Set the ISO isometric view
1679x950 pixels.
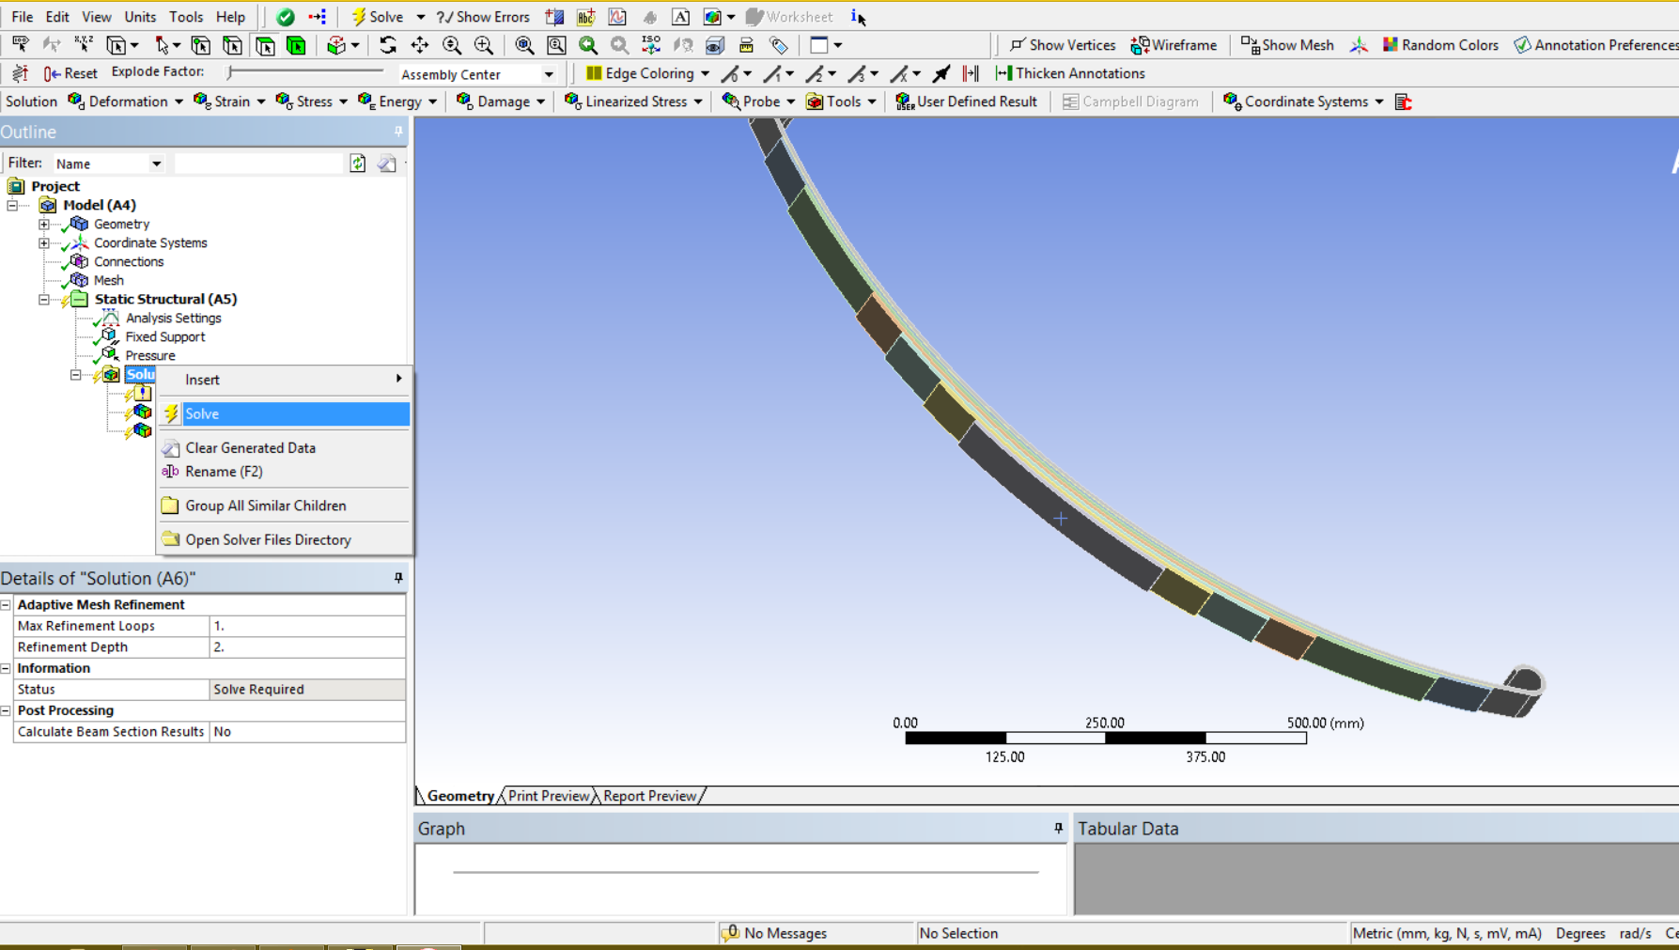click(651, 45)
